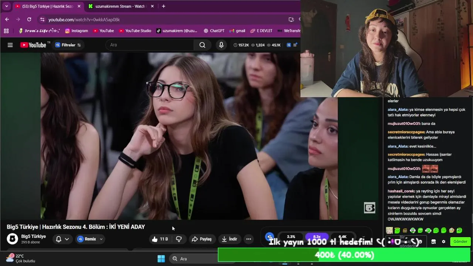
Task: Focus the YouTube Ara search field
Action: (x=150, y=45)
